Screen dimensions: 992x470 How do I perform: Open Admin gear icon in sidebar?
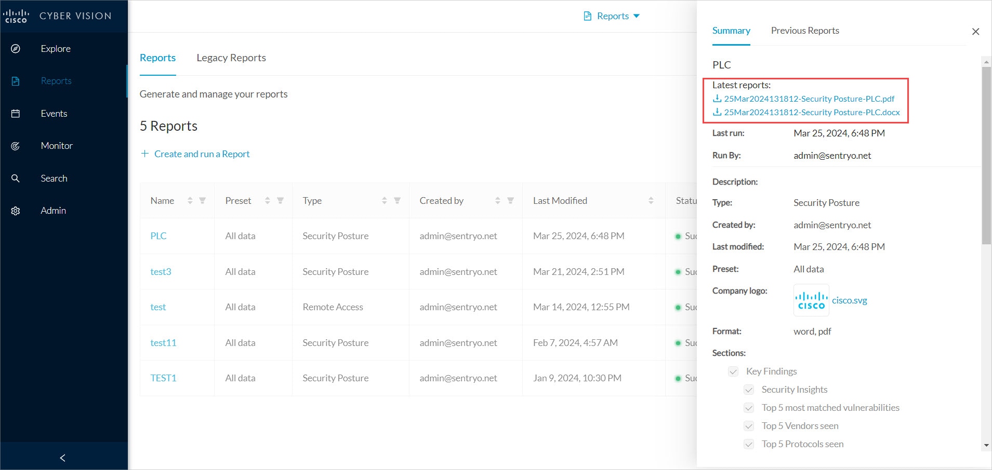[16, 211]
